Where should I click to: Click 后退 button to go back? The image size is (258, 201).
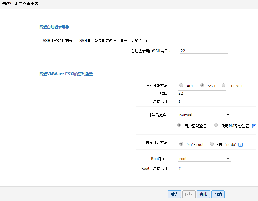coord(174,194)
